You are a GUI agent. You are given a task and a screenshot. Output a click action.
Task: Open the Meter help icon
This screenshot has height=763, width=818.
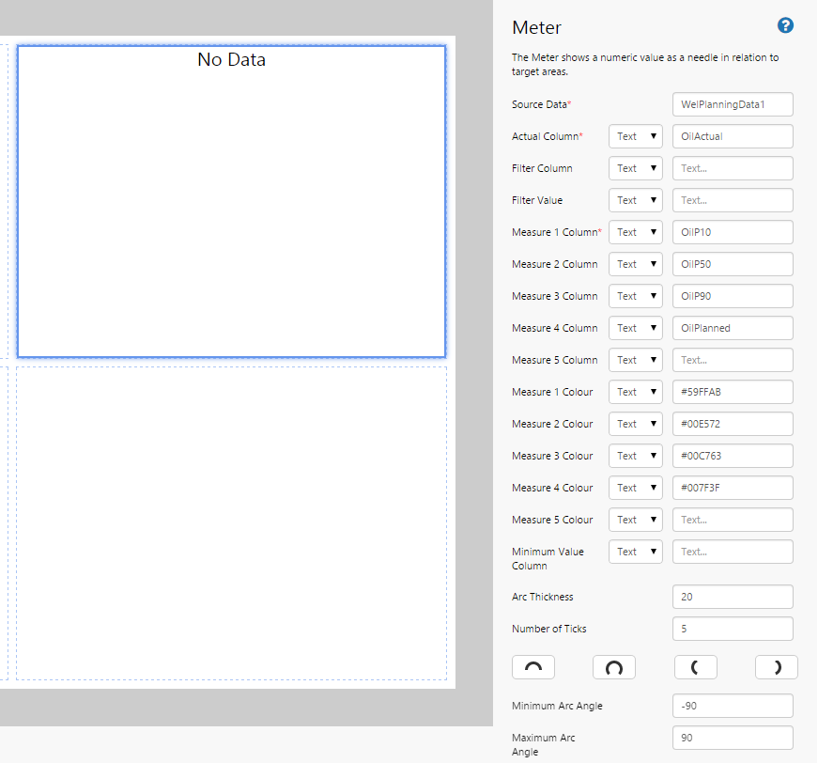[x=786, y=25]
